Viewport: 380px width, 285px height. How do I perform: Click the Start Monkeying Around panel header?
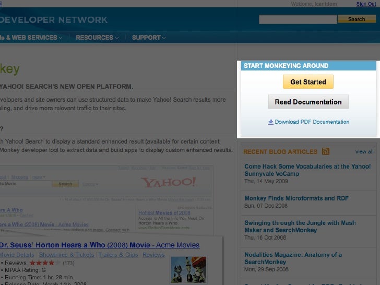(308, 66)
